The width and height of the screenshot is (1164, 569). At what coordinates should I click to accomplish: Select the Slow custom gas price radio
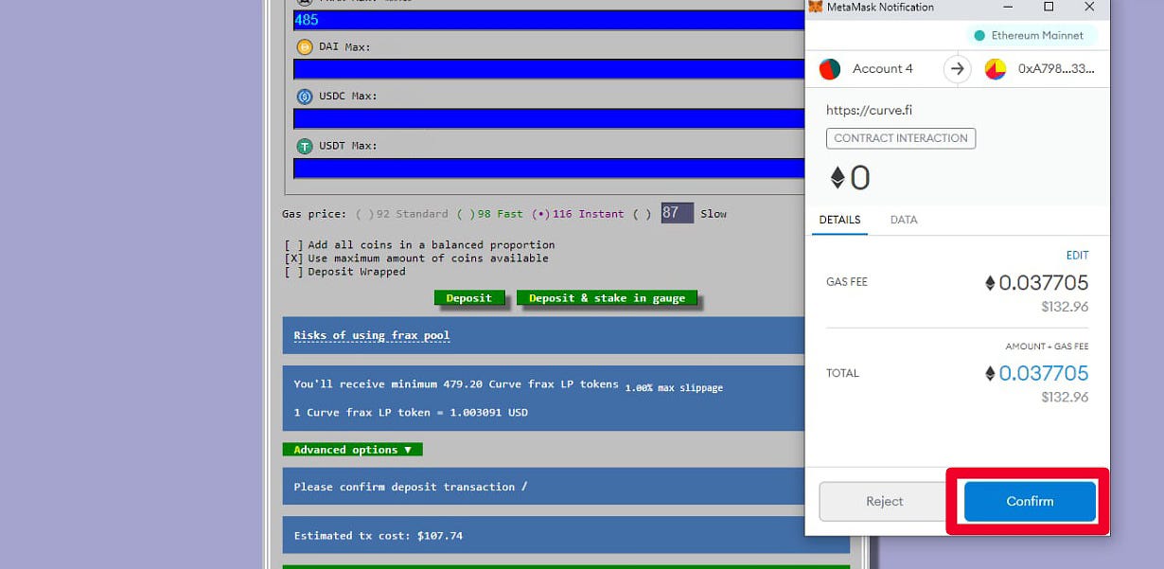point(642,214)
